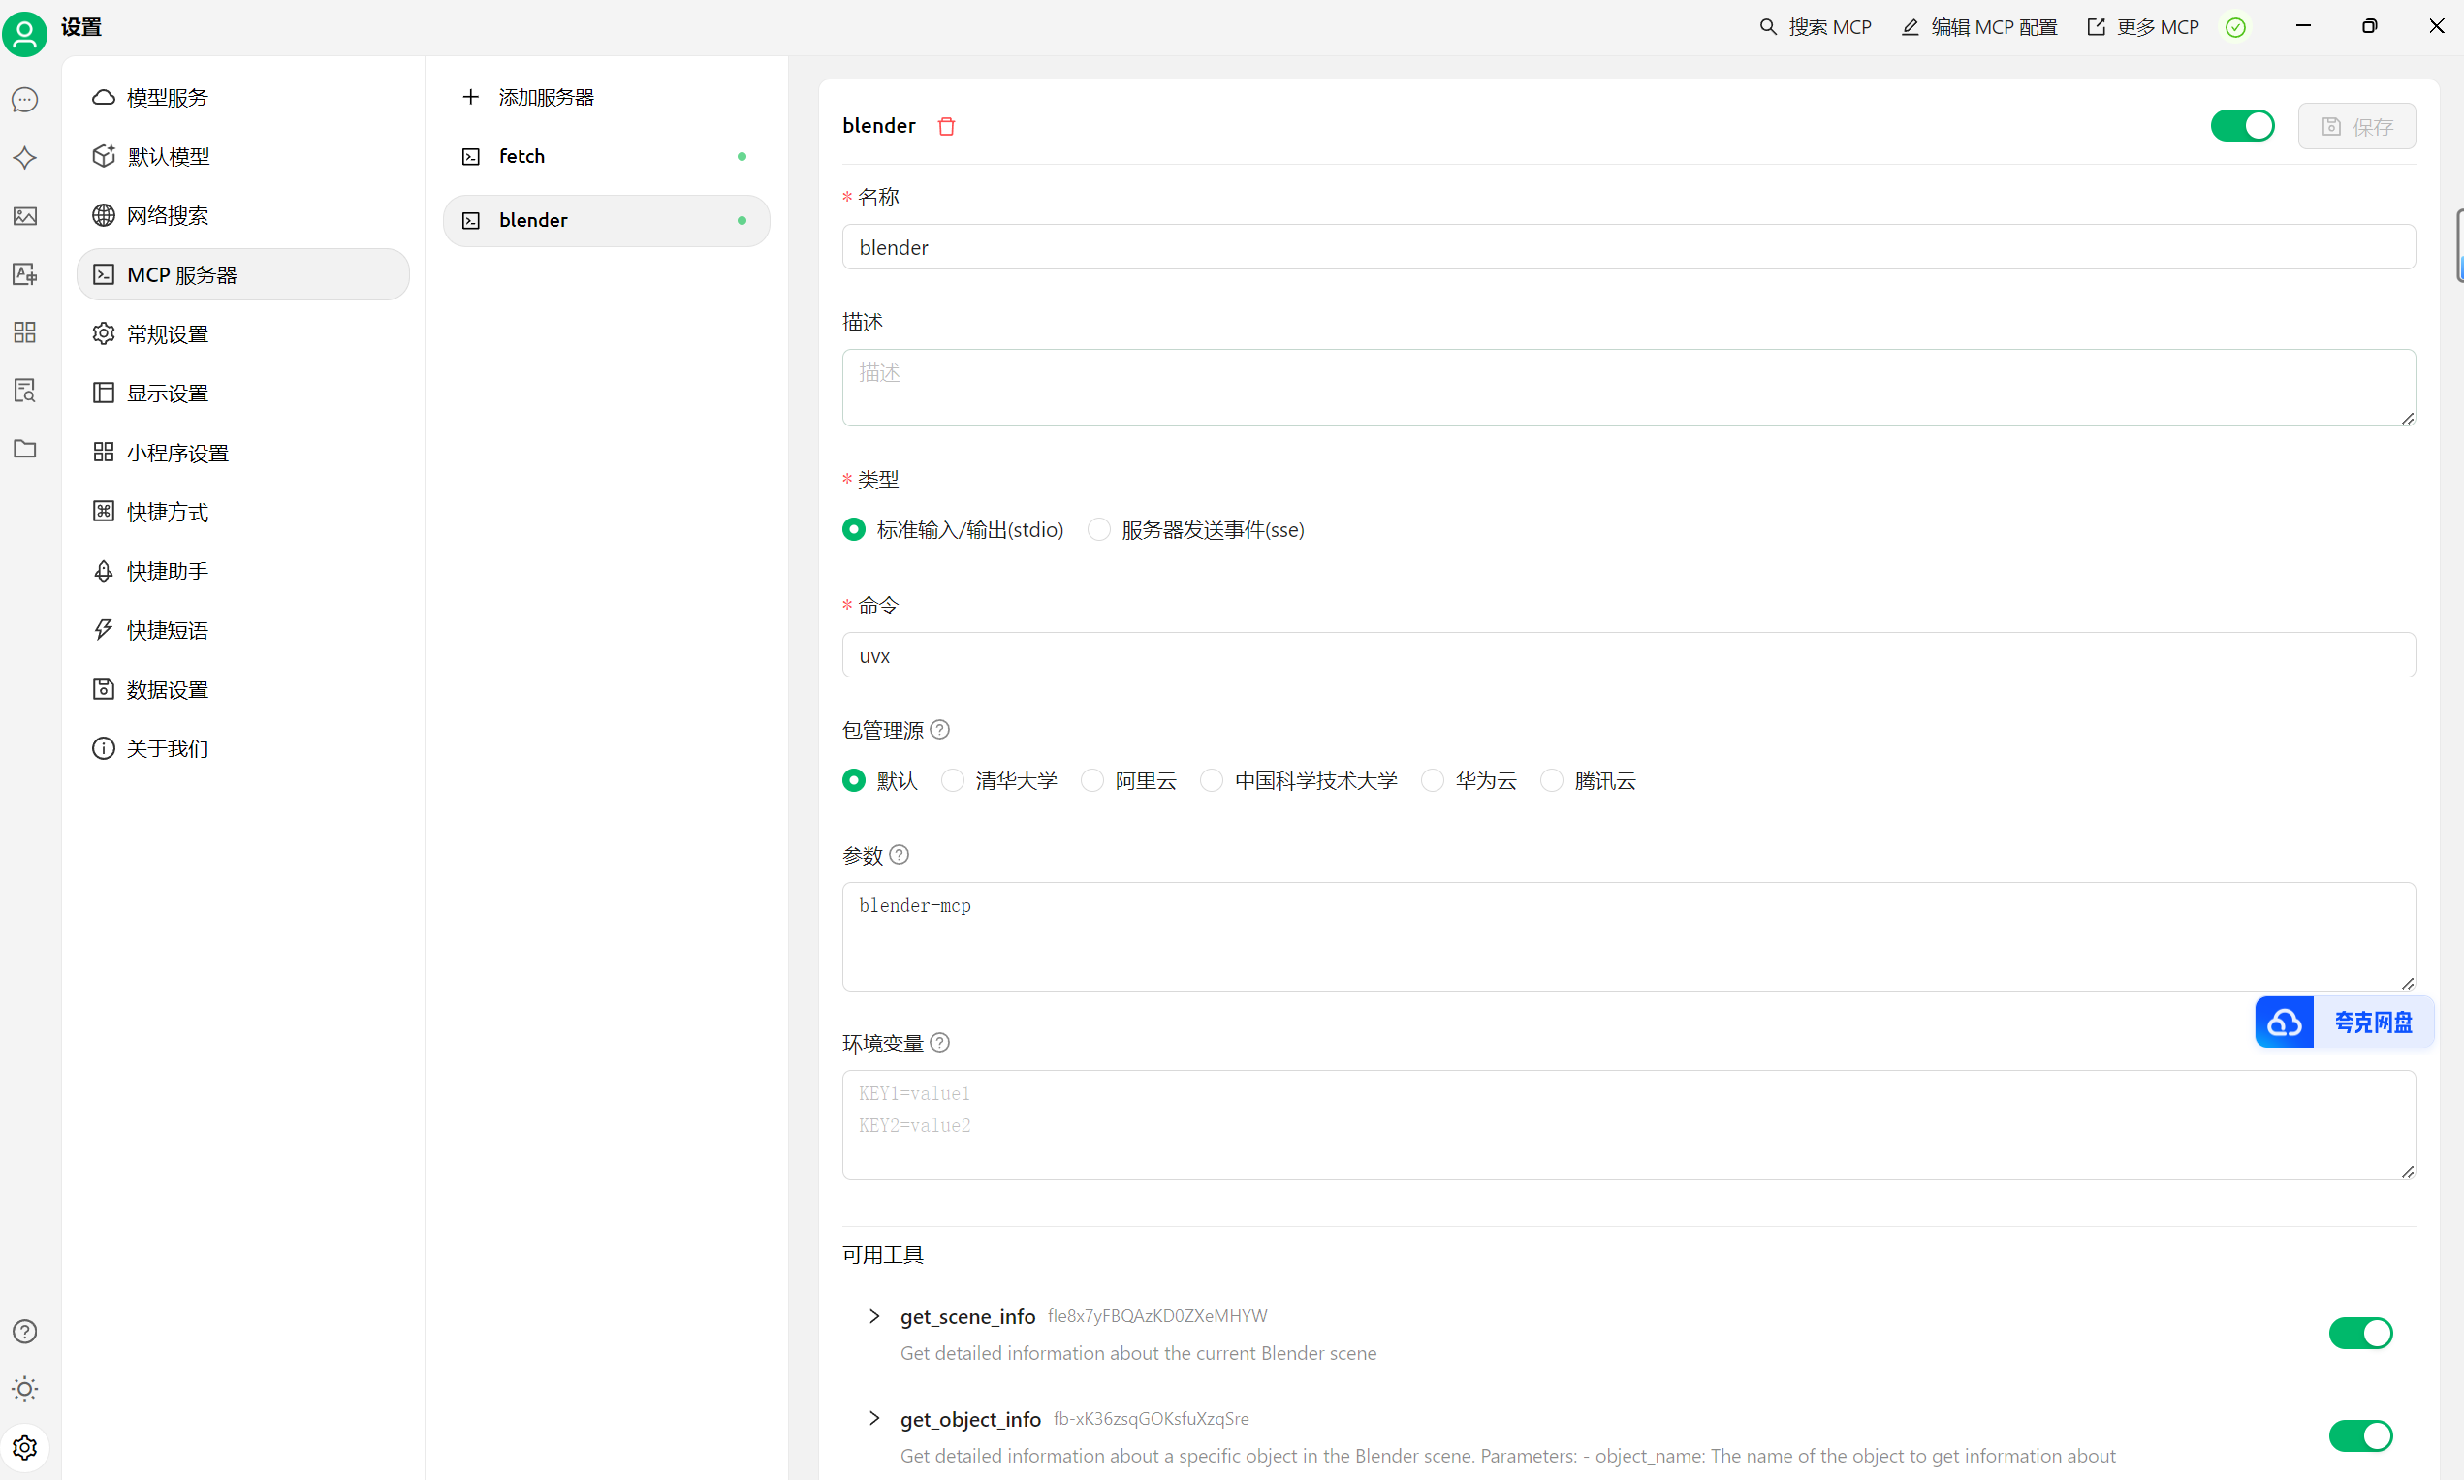Open the chat assistant sidebar icon
This screenshot has height=1480, width=2464.
pos(25,100)
